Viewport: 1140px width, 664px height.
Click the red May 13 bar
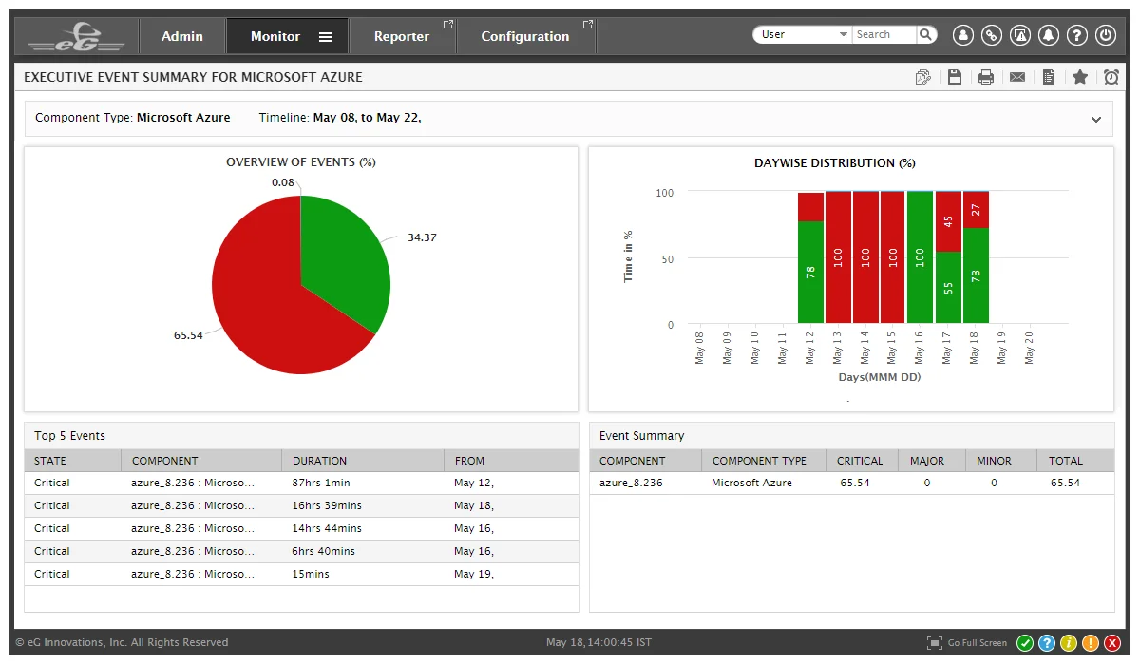coord(838,257)
